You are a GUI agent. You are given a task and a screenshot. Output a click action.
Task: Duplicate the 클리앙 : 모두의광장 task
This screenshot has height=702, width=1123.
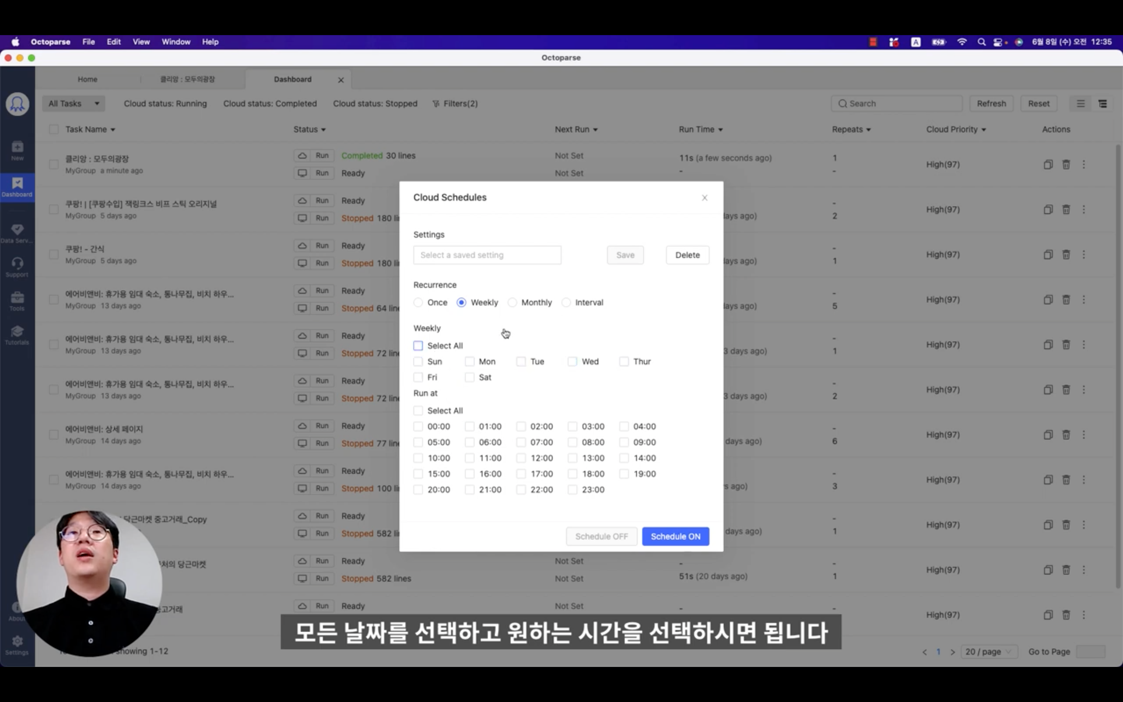1048,165
